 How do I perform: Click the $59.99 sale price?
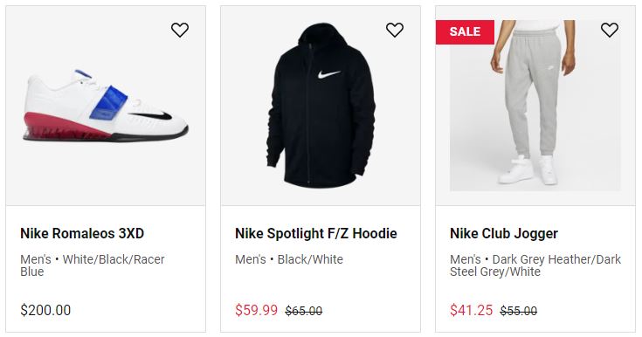256,310
